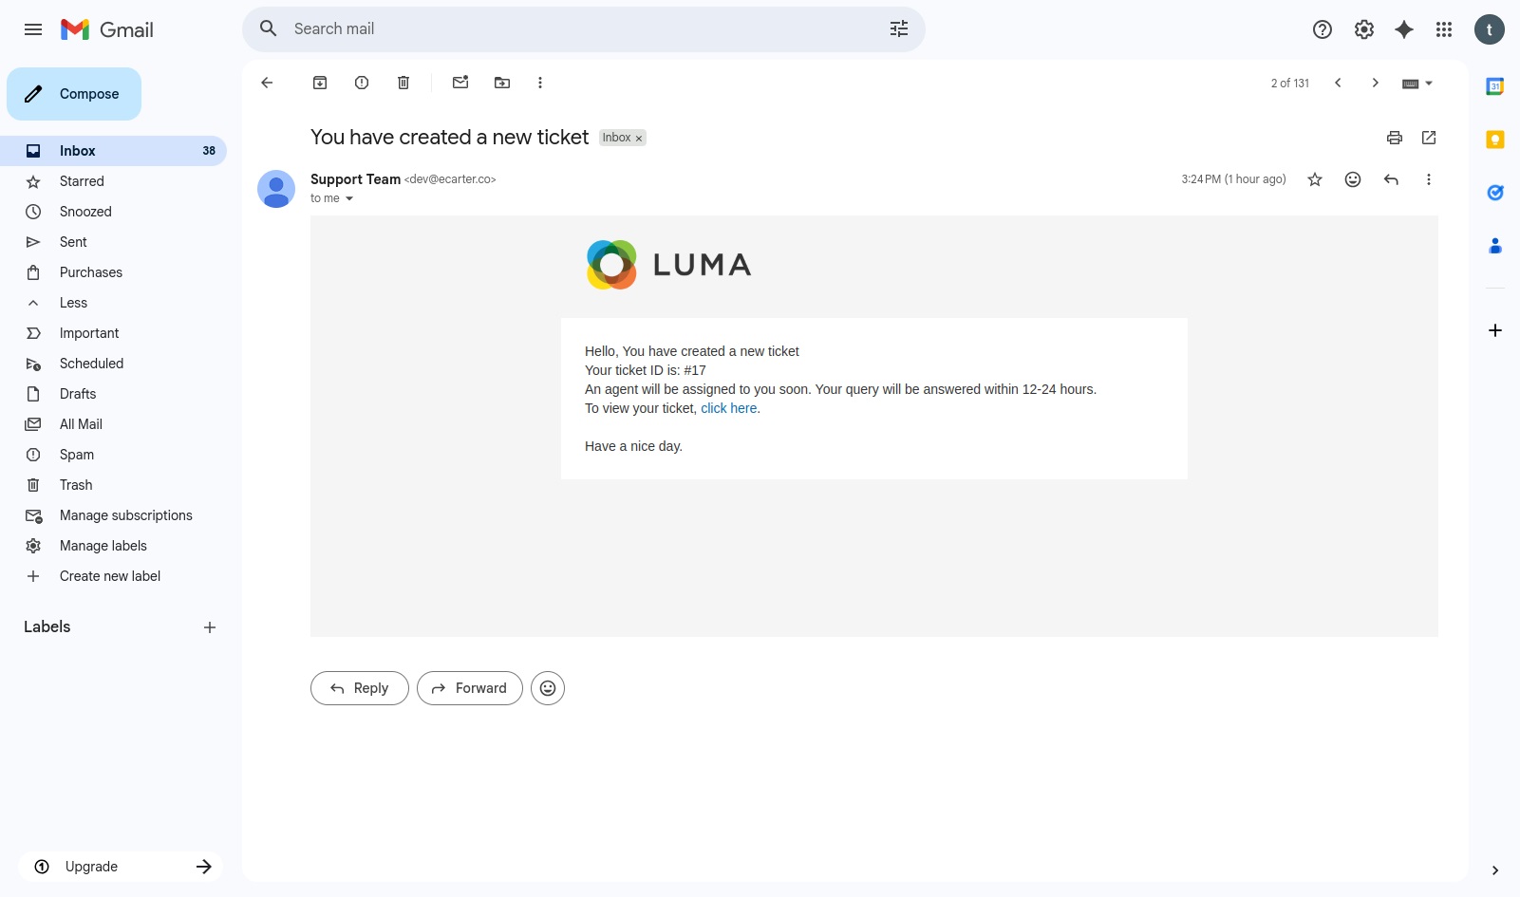1520x897 pixels.
Task: Go back to inbox arrow
Action: coord(267,83)
